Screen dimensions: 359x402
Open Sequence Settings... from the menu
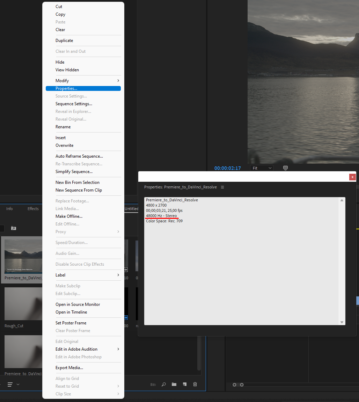(83, 104)
